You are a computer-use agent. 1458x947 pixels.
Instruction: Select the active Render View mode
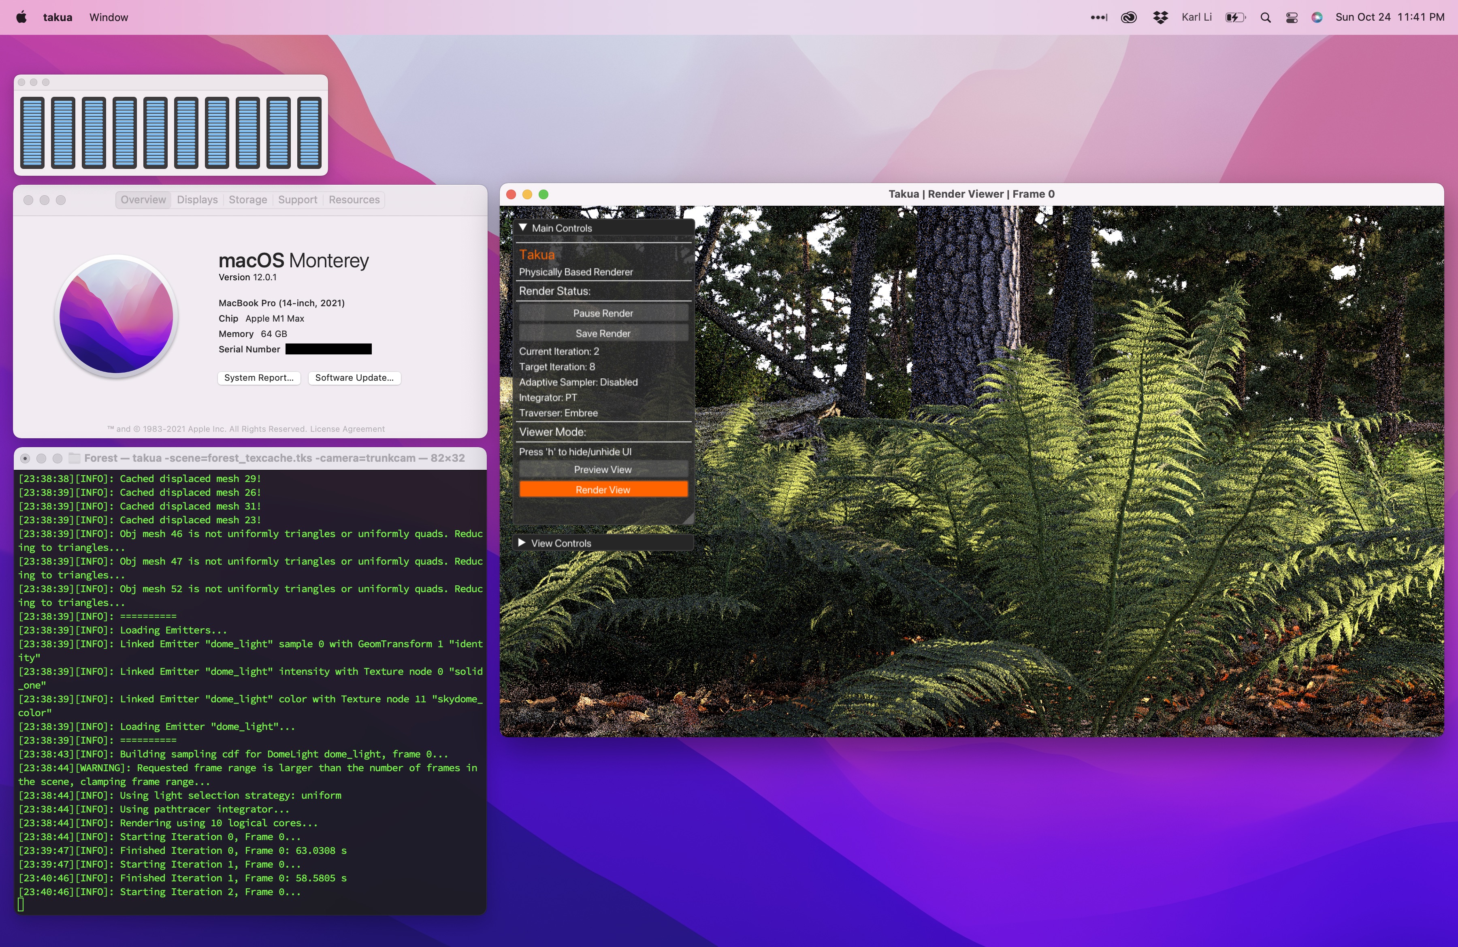pos(603,490)
